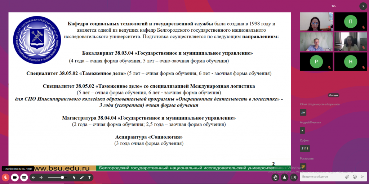The image size is (369, 184).
Task: Click slide heading Магистратура 38.04.04
Action: (149, 118)
